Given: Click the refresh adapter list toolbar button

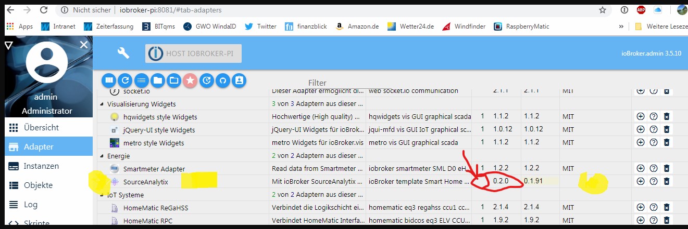Looking at the screenshot, I should click(124, 80).
